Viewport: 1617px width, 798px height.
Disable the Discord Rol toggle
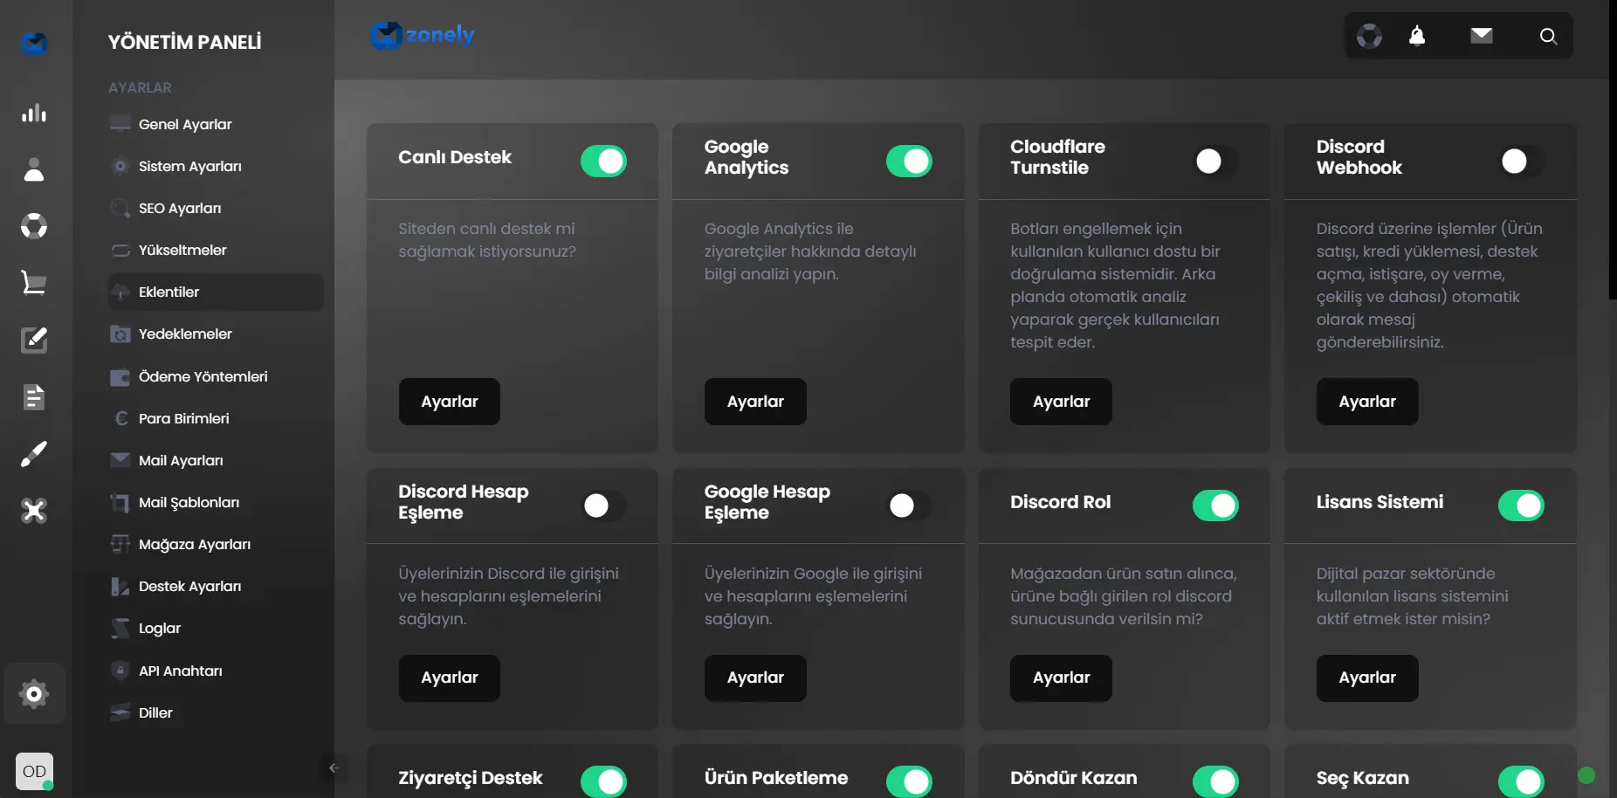tap(1215, 506)
